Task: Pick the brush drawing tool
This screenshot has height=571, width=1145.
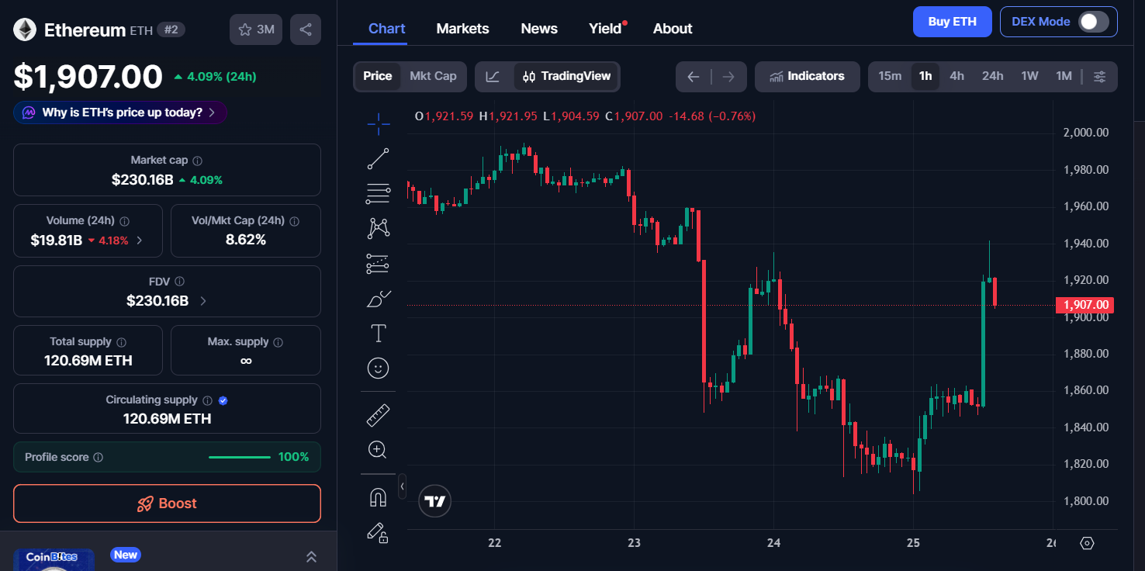Action: (x=379, y=299)
